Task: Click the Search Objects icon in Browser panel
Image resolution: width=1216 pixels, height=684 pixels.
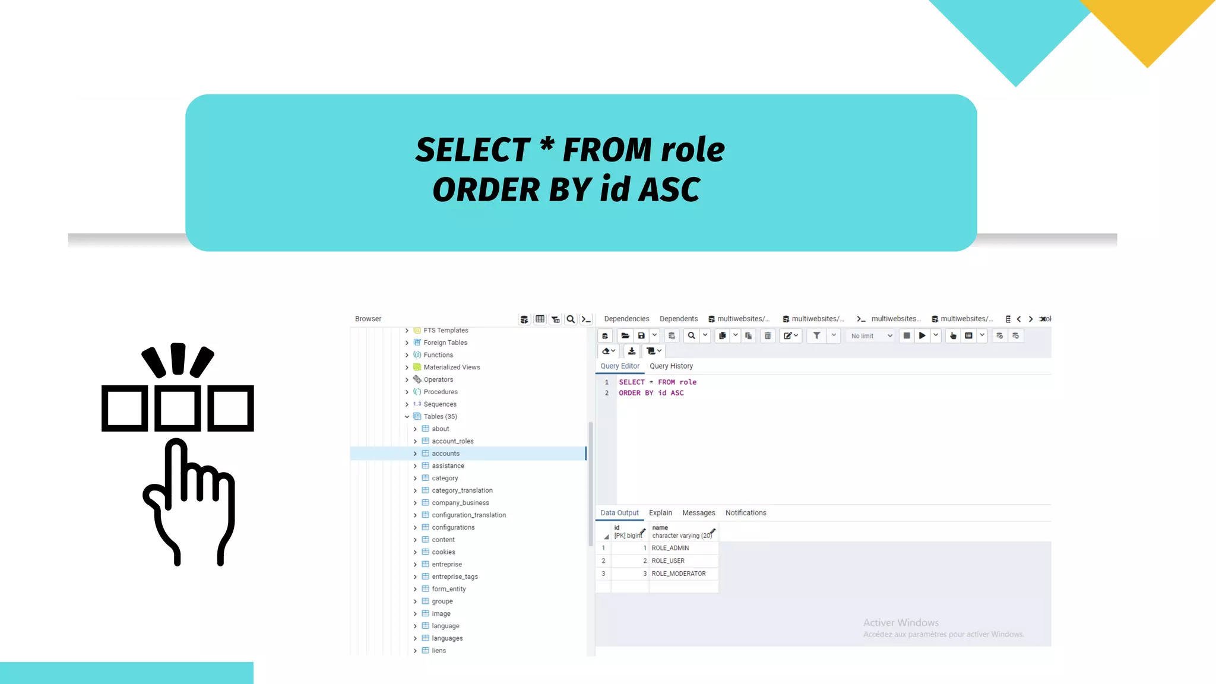Action: coord(571,319)
